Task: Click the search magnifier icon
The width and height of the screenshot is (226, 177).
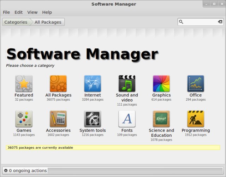Action: click(181, 22)
